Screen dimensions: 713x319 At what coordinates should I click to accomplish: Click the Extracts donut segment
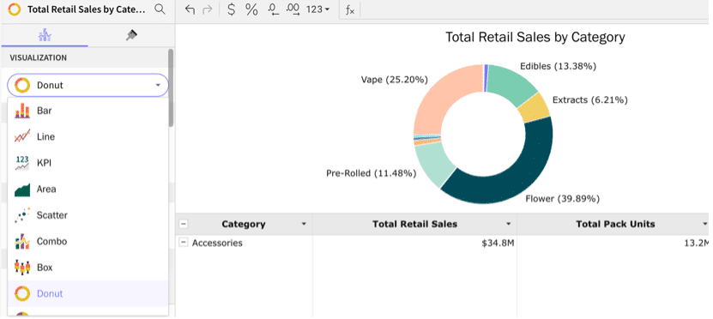point(535,108)
